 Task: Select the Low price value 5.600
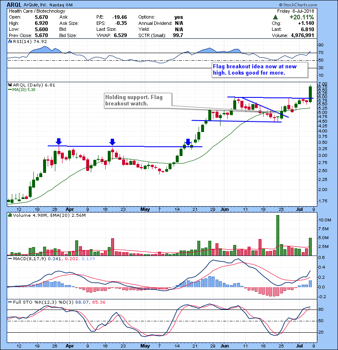click(x=41, y=29)
